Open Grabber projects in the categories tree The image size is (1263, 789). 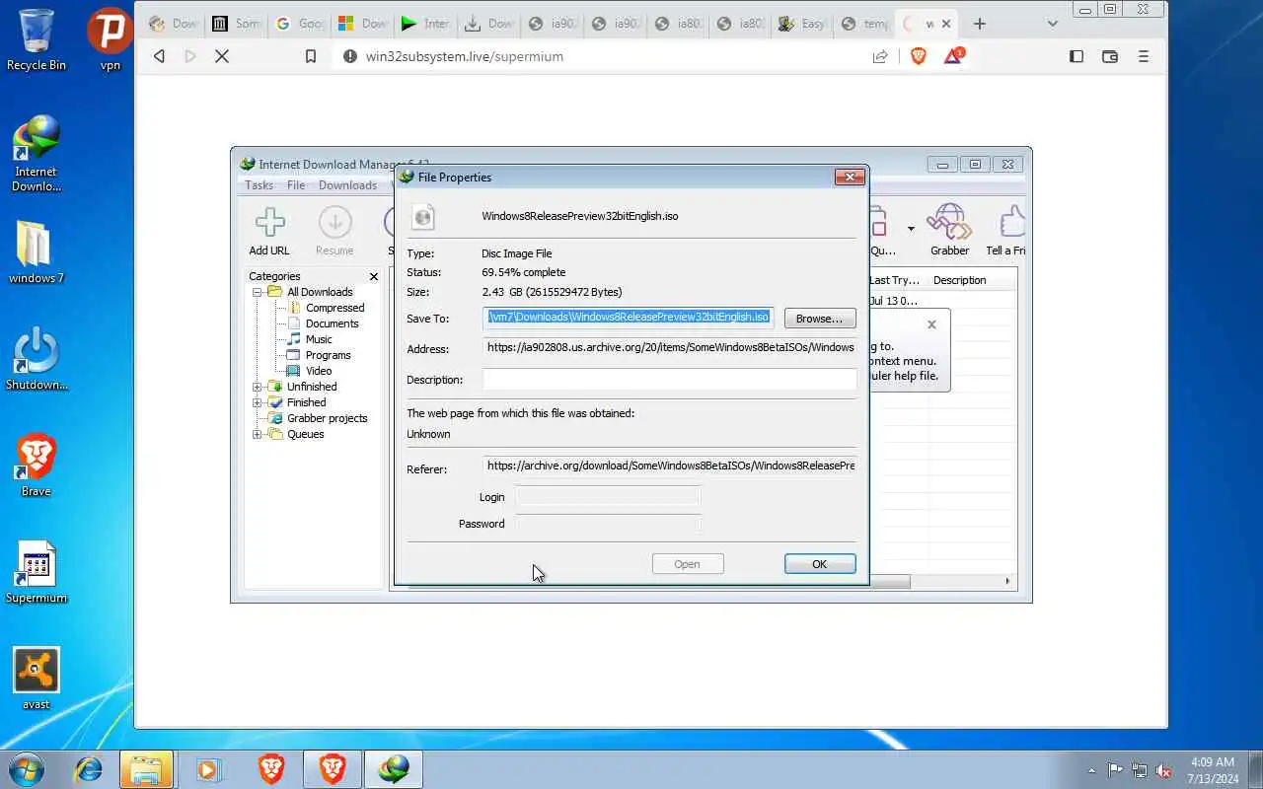(x=327, y=418)
